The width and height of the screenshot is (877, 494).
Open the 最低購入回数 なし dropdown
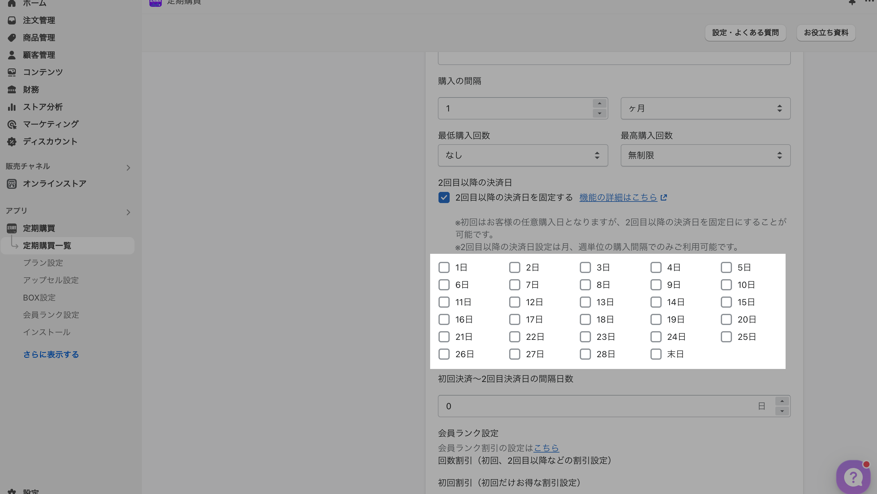(x=522, y=155)
